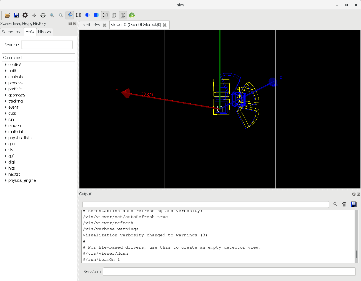Viewport: 361px width, 281px height.
Task: Switch to orthographic projection
Action: [x=123, y=15]
